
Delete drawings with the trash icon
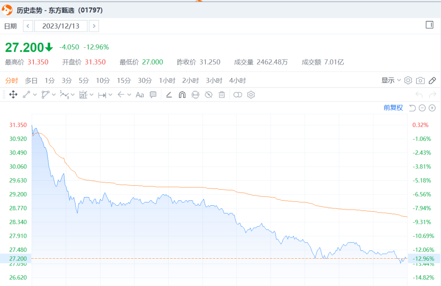pos(222,95)
